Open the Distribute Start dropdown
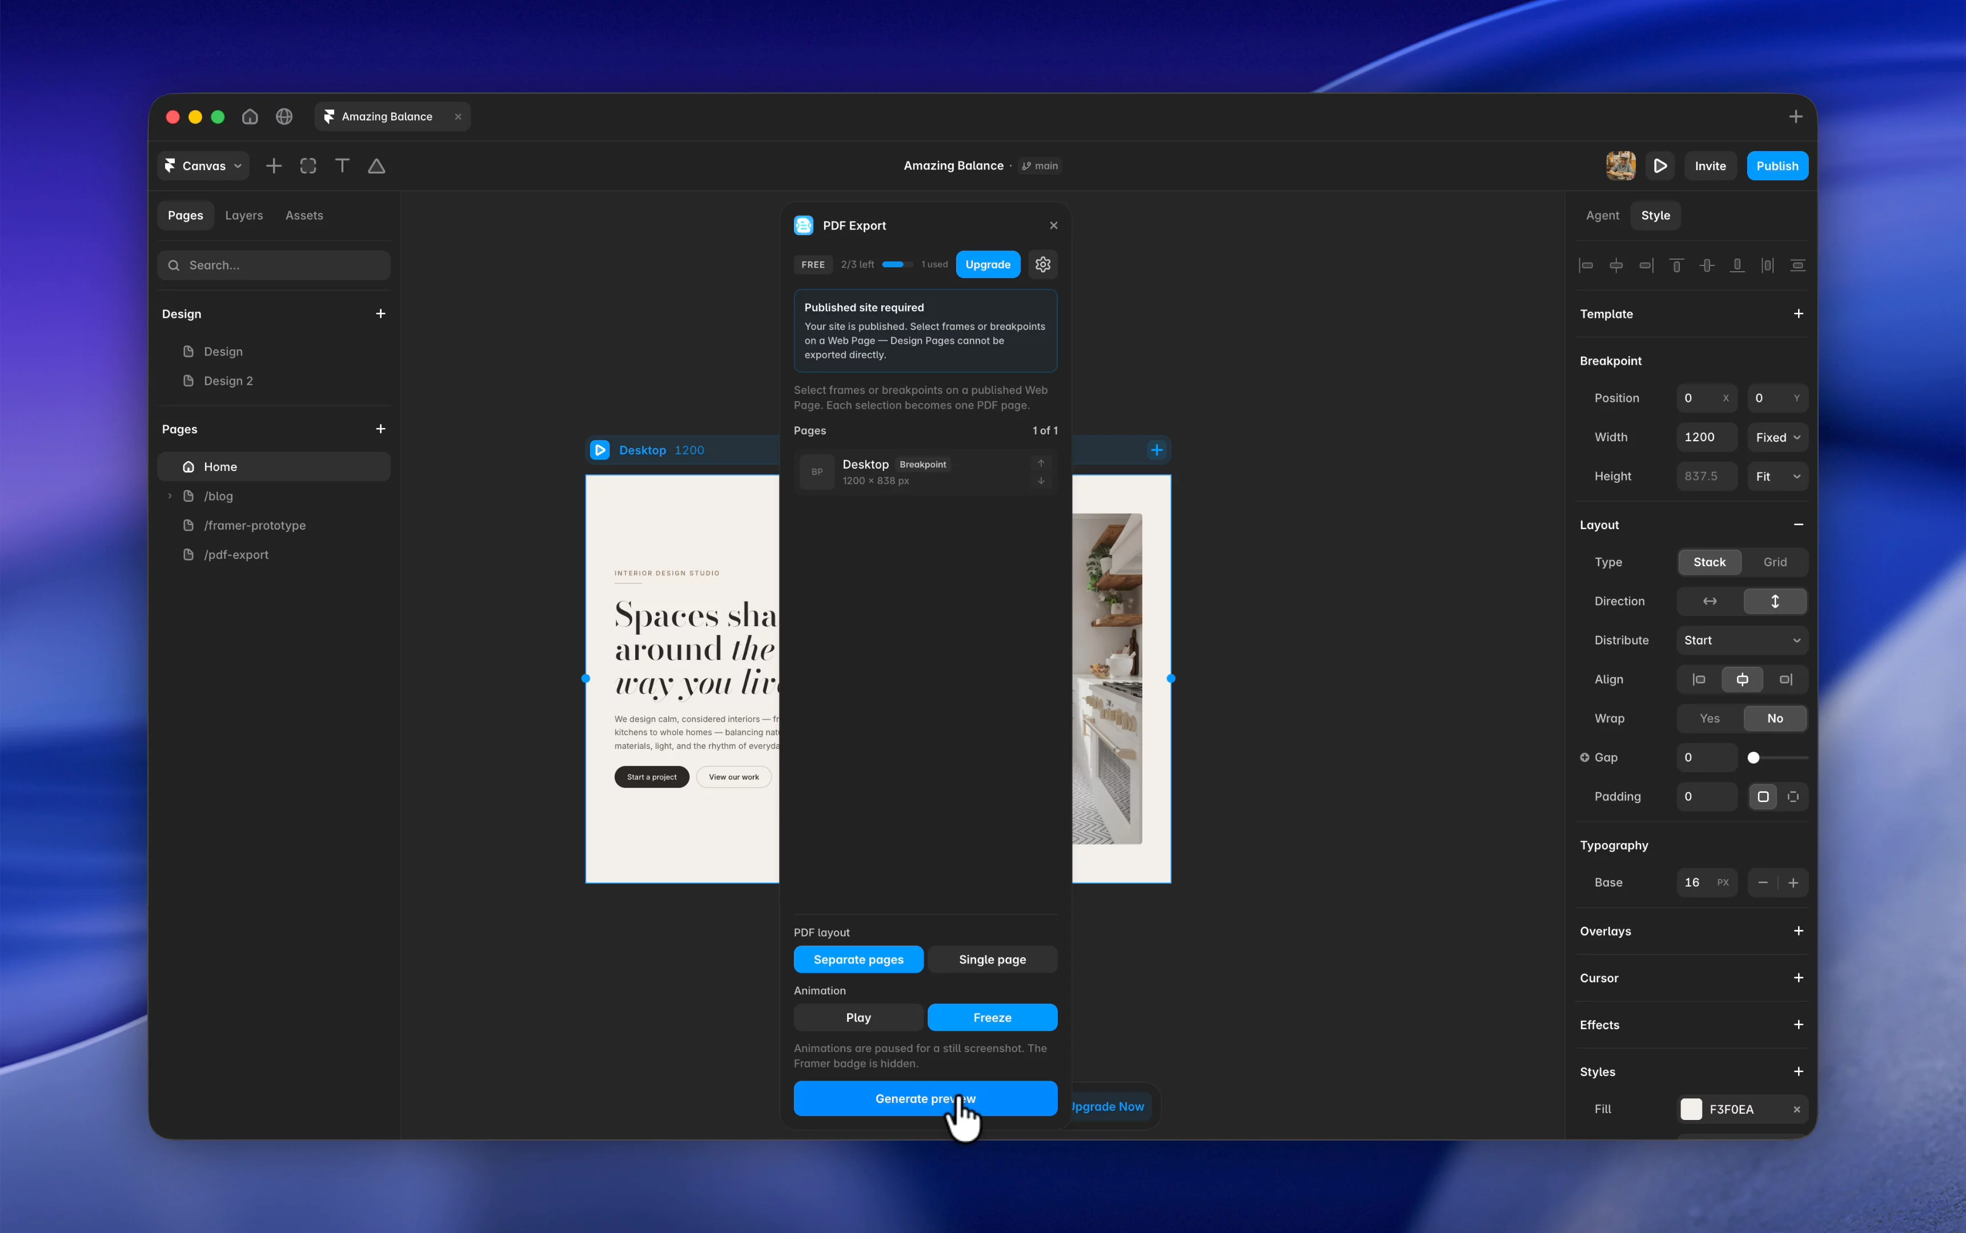 click(1742, 640)
